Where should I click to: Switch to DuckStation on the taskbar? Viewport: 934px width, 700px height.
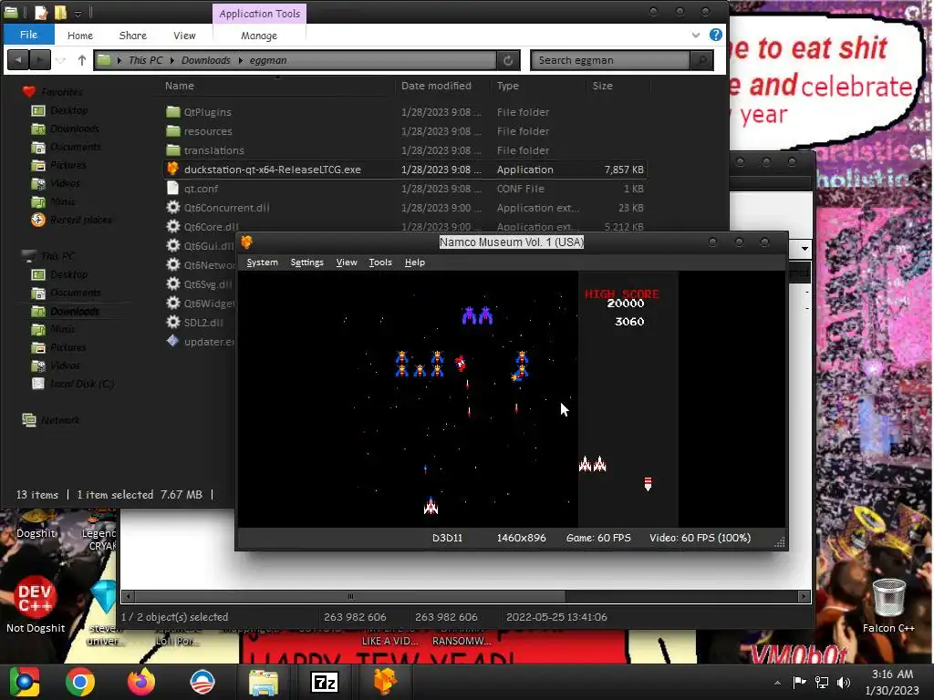[386, 682]
